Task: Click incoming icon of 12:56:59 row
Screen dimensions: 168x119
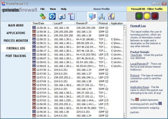Action: [34, 104]
